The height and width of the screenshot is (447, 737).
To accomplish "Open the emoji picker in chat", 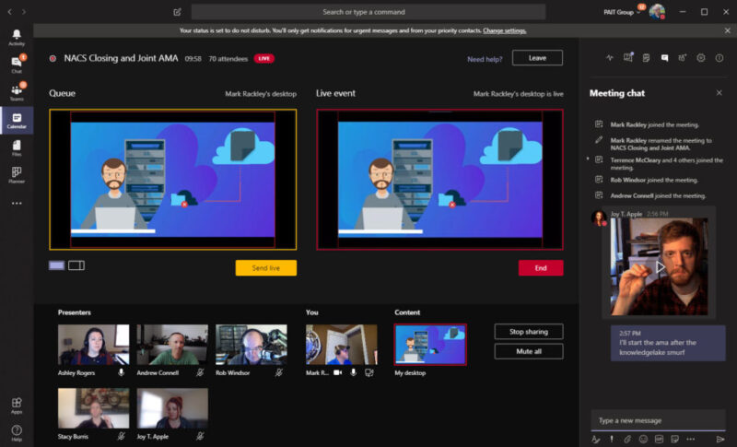I will coord(643,439).
